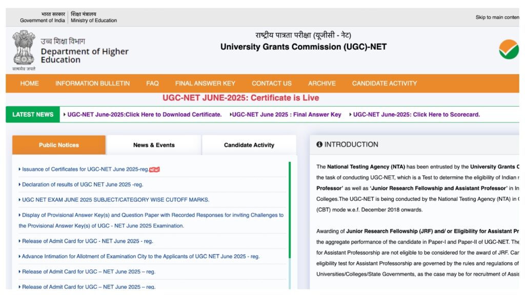Click the arrow bullet before Declaration of results
525x295 pixels.
18,184
